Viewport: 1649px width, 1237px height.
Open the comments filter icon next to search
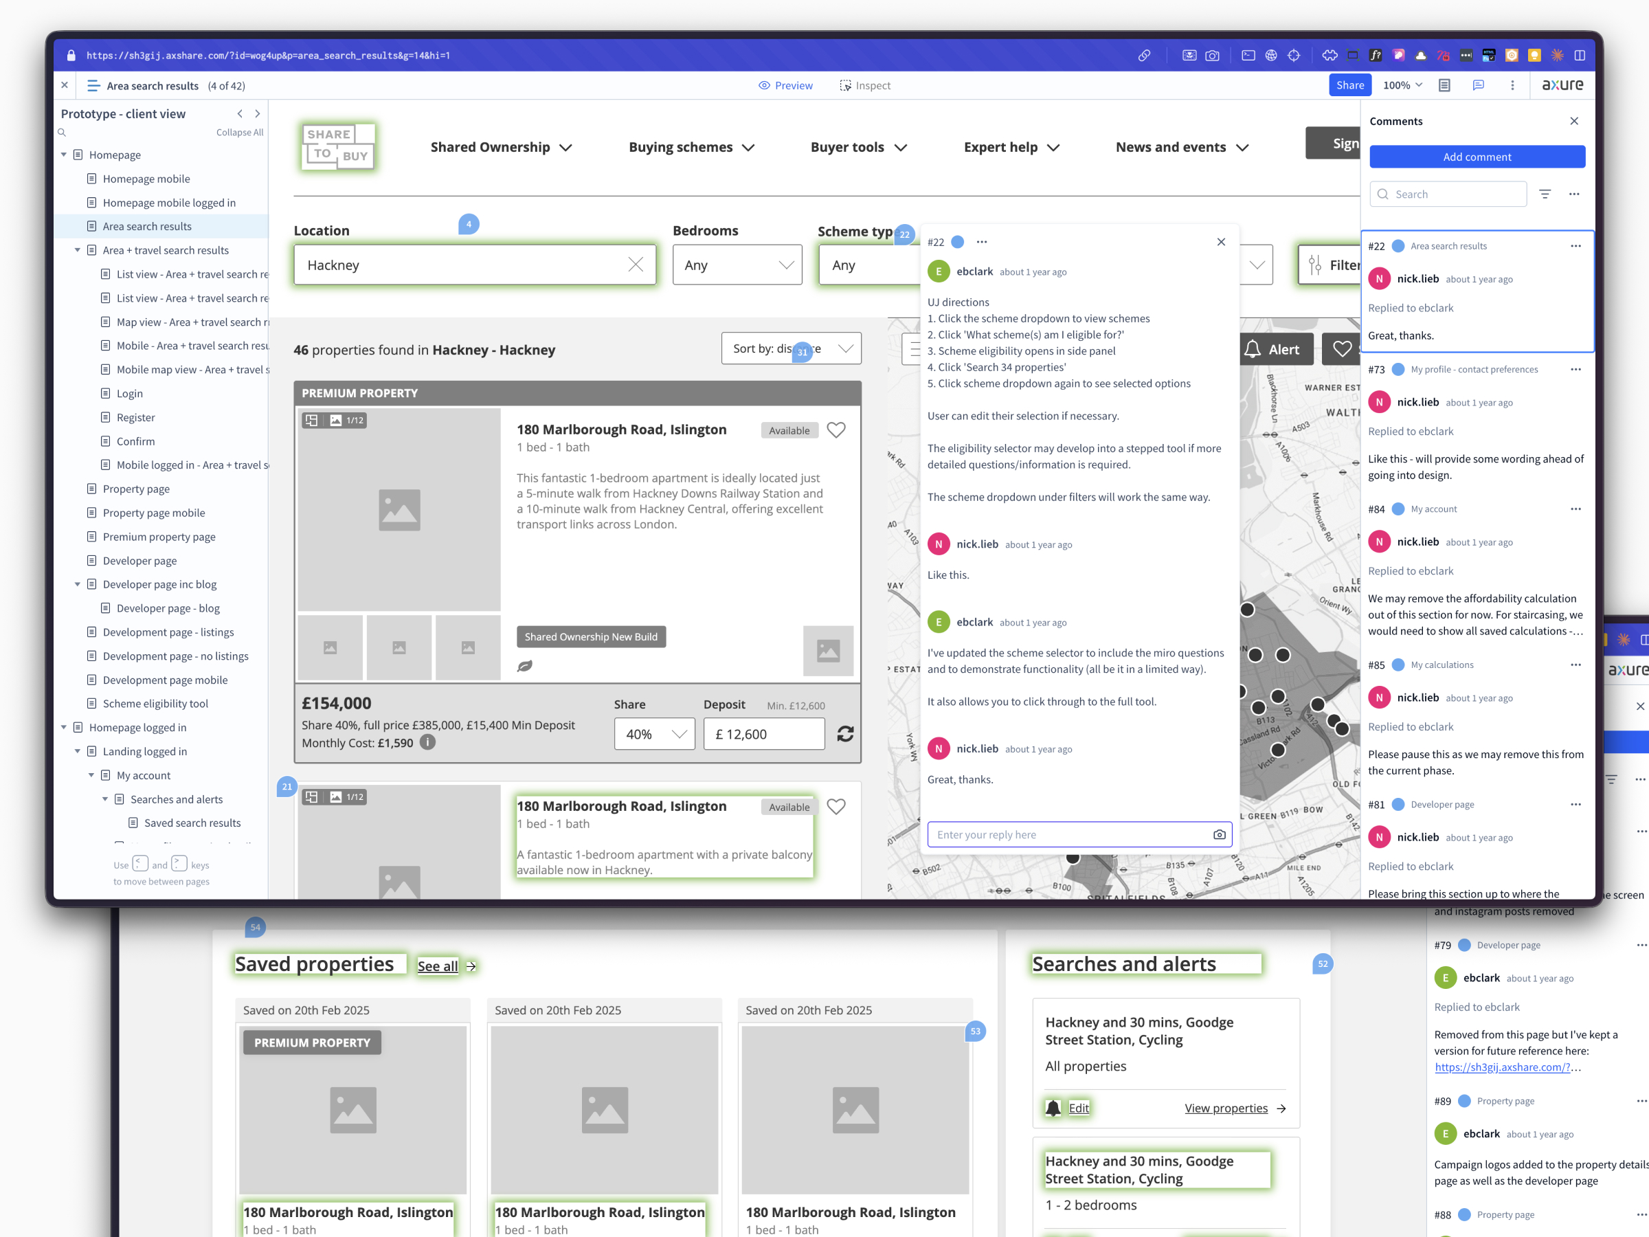1545,194
